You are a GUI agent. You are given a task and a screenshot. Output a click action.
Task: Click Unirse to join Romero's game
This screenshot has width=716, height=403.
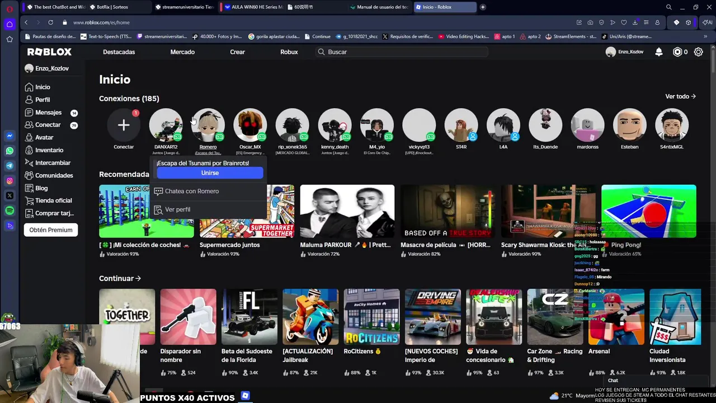(x=210, y=173)
